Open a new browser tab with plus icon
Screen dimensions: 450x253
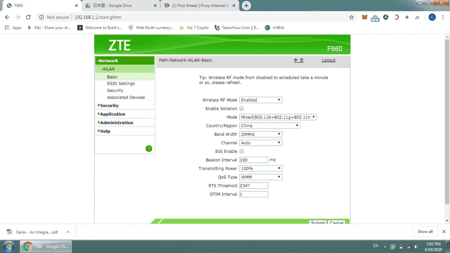click(x=246, y=6)
